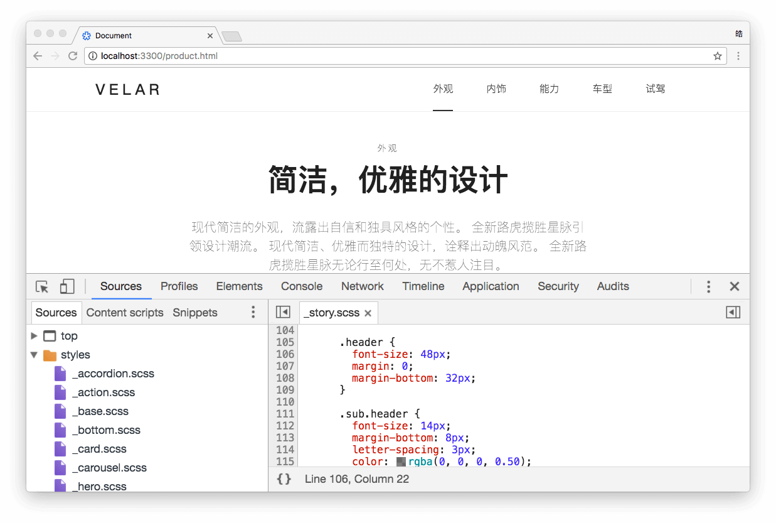776x523 pixels.
Task: Click line number 112 gutter
Action: 285,426
